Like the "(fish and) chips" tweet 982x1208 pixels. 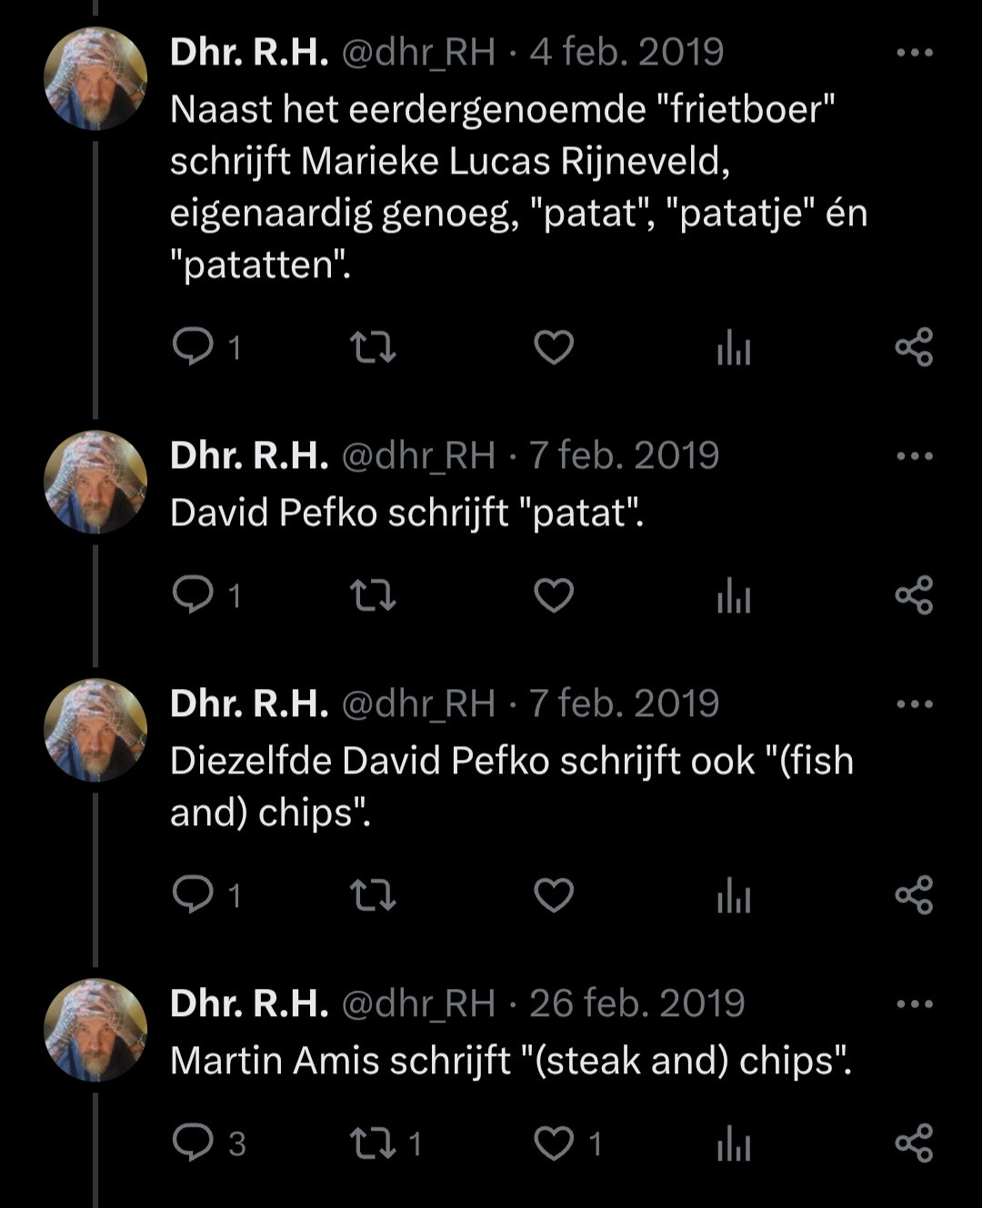click(553, 895)
